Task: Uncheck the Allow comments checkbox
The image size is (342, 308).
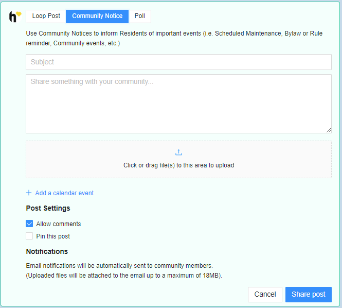Action: [x=29, y=224]
